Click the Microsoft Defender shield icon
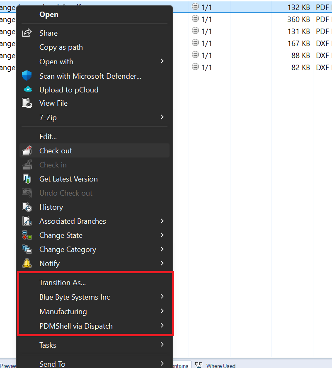Screen dimensions: 332x368 (x=27, y=76)
